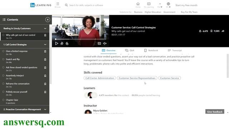
Task: Open the LinkedIn Learning logo home link
Action: coord(41,5)
